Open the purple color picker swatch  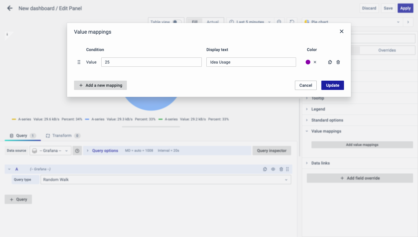pos(308,62)
